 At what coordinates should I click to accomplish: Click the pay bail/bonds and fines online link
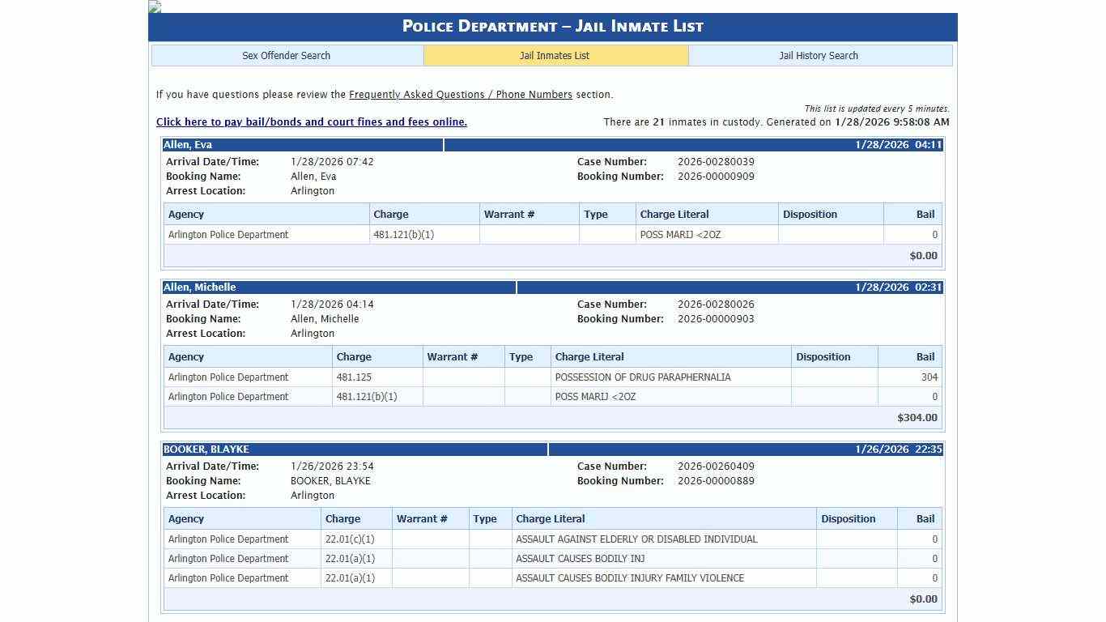coord(312,122)
